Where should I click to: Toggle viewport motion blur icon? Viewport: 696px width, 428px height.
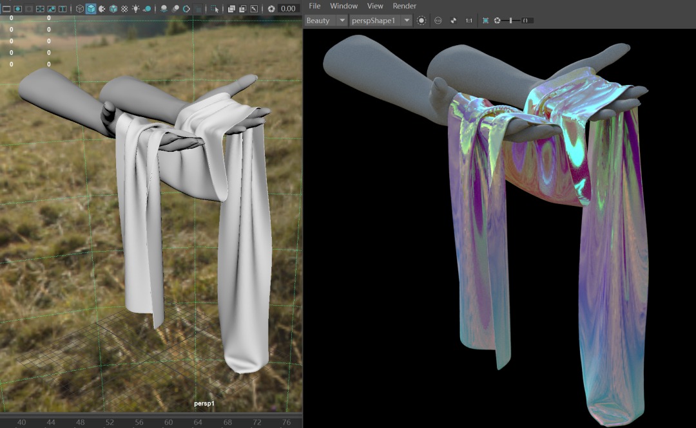pyautogui.click(x=175, y=8)
